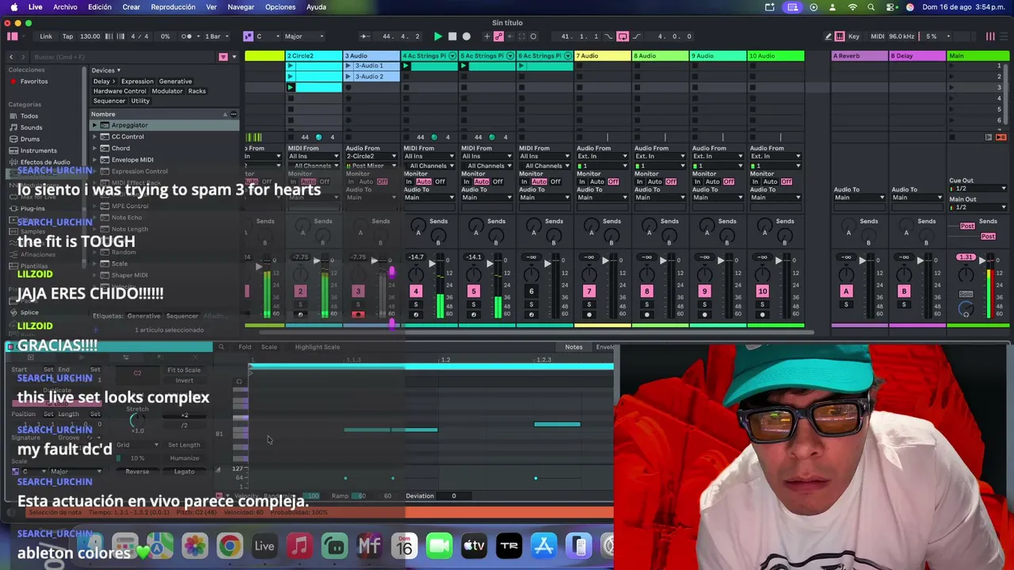Open Crear menu in the menu bar
Image resolution: width=1014 pixels, height=570 pixels.
pyautogui.click(x=131, y=7)
